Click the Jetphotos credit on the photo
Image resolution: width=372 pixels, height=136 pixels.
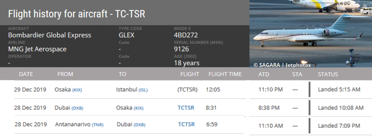coord(298,65)
